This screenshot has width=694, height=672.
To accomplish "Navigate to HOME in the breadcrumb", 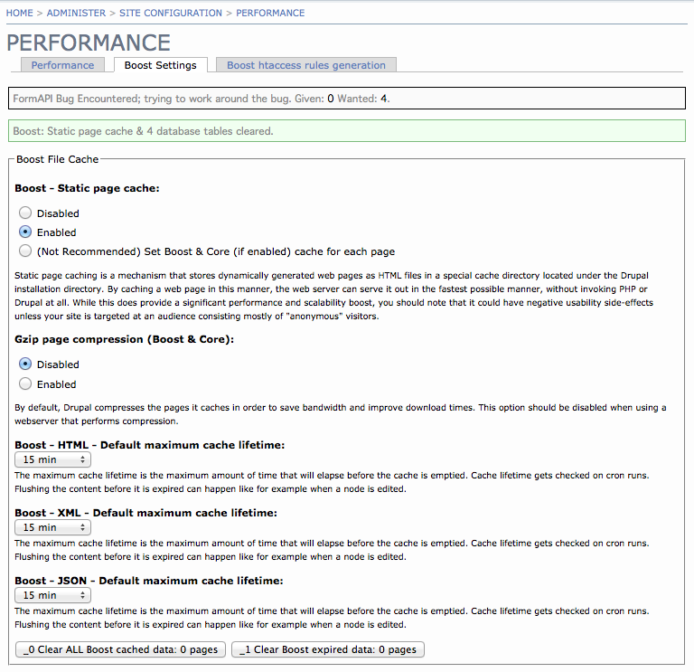I will click(20, 14).
